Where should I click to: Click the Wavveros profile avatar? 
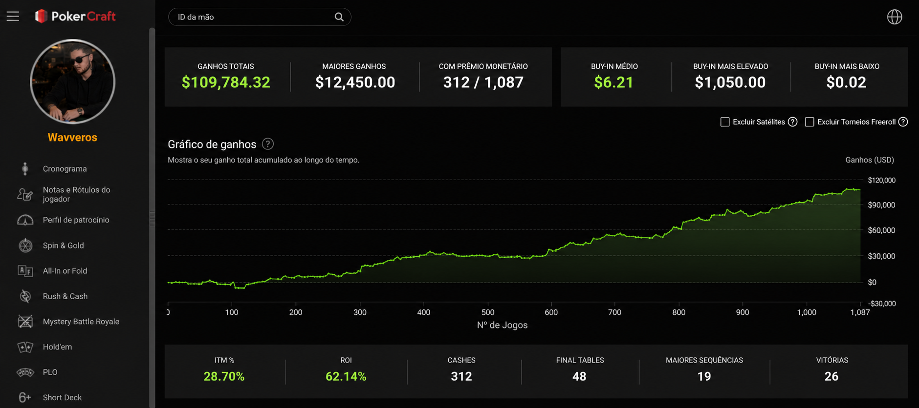72,82
